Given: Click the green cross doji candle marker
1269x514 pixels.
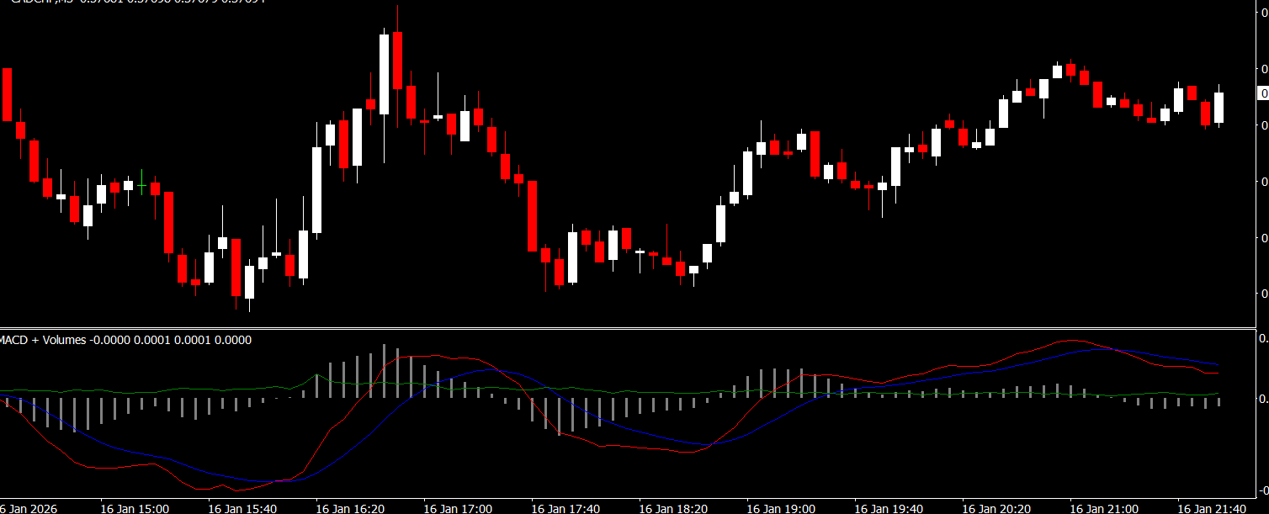Looking at the screenshot, I should coord(142,184).
